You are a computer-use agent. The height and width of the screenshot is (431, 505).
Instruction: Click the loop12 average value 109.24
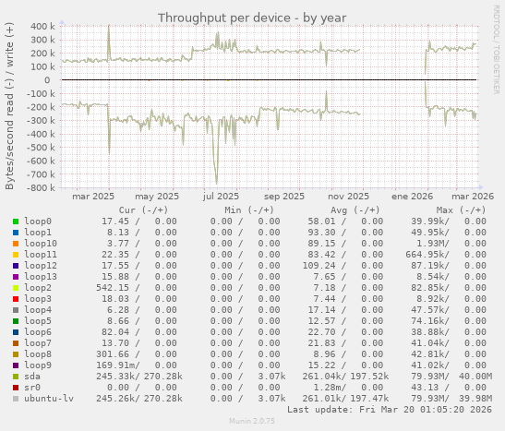pyautogui.click(x=319, y=266)
